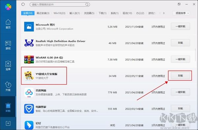
Task: Click the 2022/03/14安装 date text
Action: tap(134, 109)
